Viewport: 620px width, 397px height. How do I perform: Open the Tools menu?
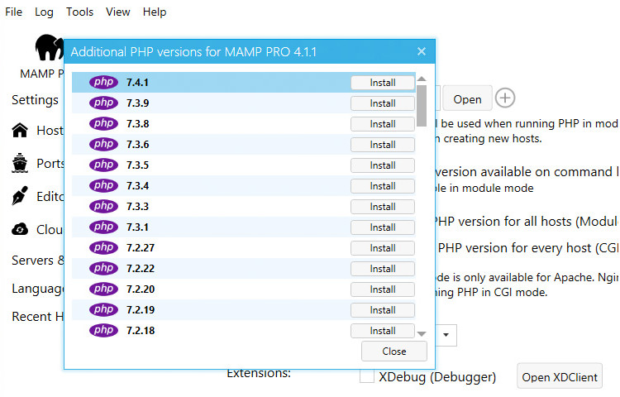pyautogui.click(x=79, y=12)
